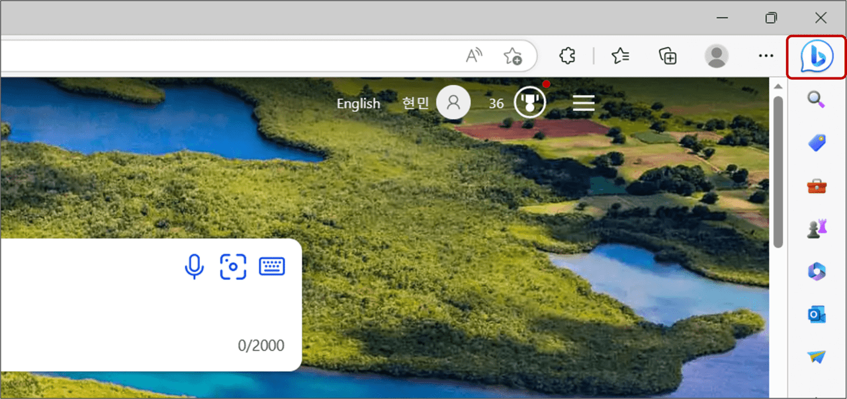Open the Extensions puzzle piece icon
The image size is (847, 399).
coord(567,55)
